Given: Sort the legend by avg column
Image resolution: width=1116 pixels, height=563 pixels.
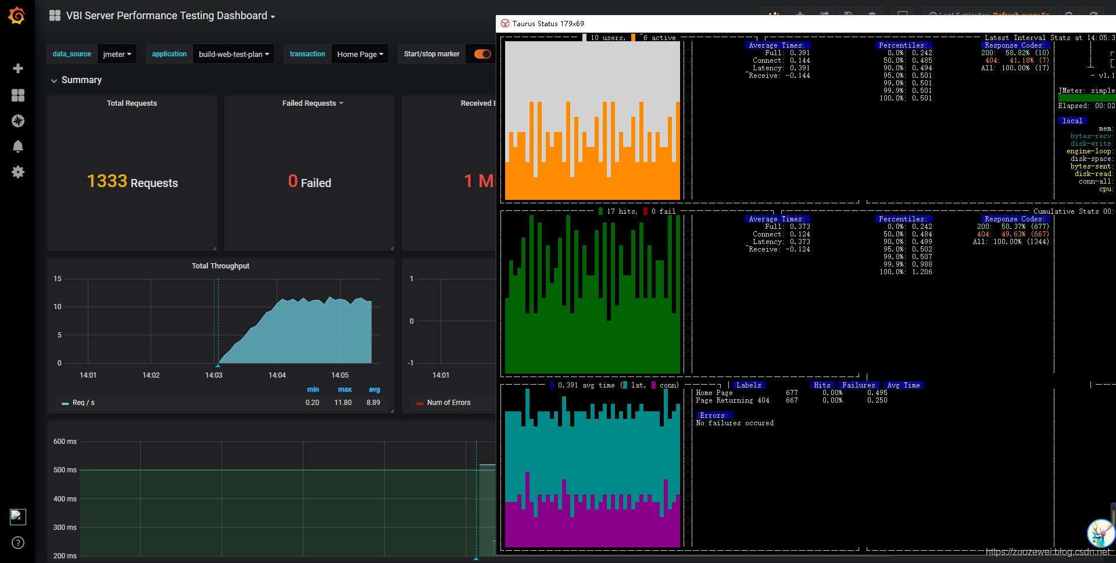Looking at the screenshot, I should 374,390.
